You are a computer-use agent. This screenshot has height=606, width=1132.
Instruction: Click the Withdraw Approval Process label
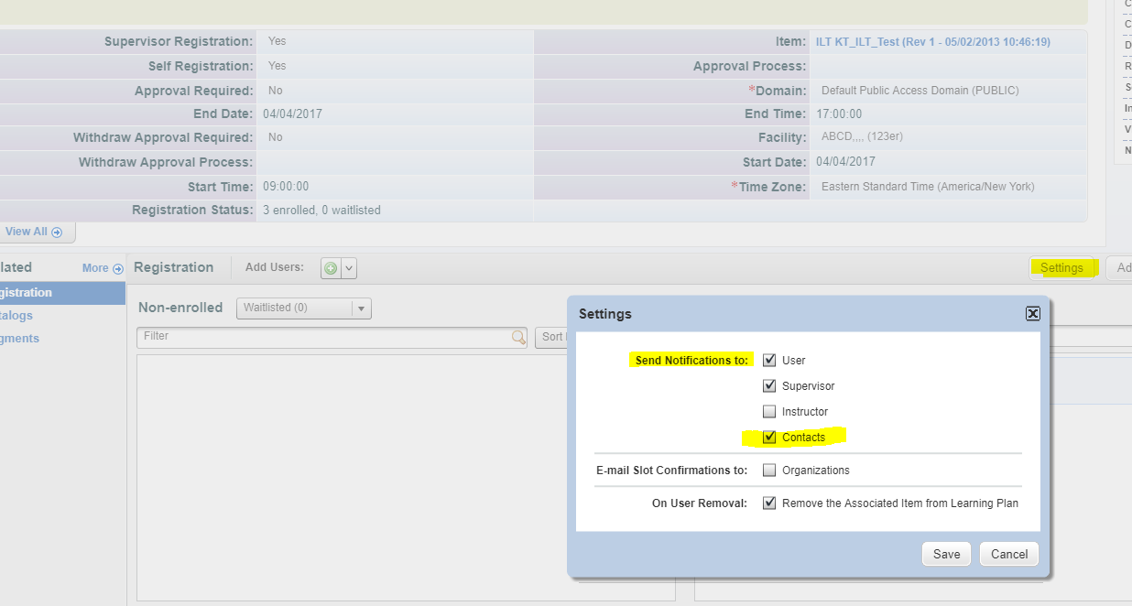coord(166,162)
